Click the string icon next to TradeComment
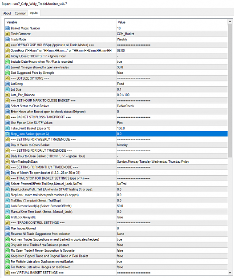The width and height of the screenshot is (234, 278). pyautogui.click(x=8, y=34)
